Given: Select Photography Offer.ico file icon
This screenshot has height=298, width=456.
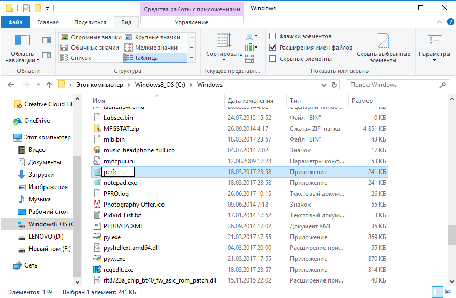Looking at the screenshot, I should [97, 205].
